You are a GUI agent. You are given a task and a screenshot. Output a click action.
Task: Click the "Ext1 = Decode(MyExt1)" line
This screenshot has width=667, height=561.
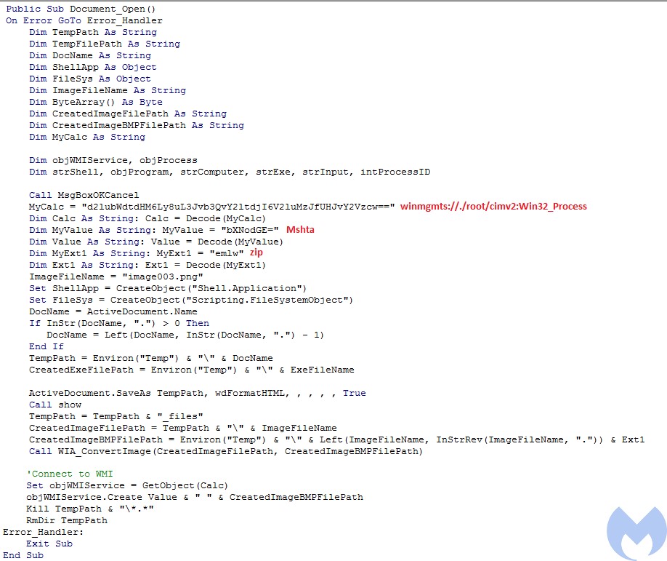tap(147, 265)
